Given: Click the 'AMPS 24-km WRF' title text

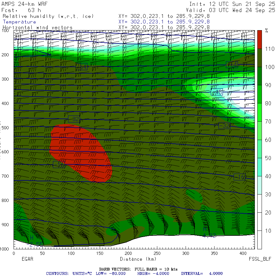Looking at the screenshot, I should click(25, 4).
